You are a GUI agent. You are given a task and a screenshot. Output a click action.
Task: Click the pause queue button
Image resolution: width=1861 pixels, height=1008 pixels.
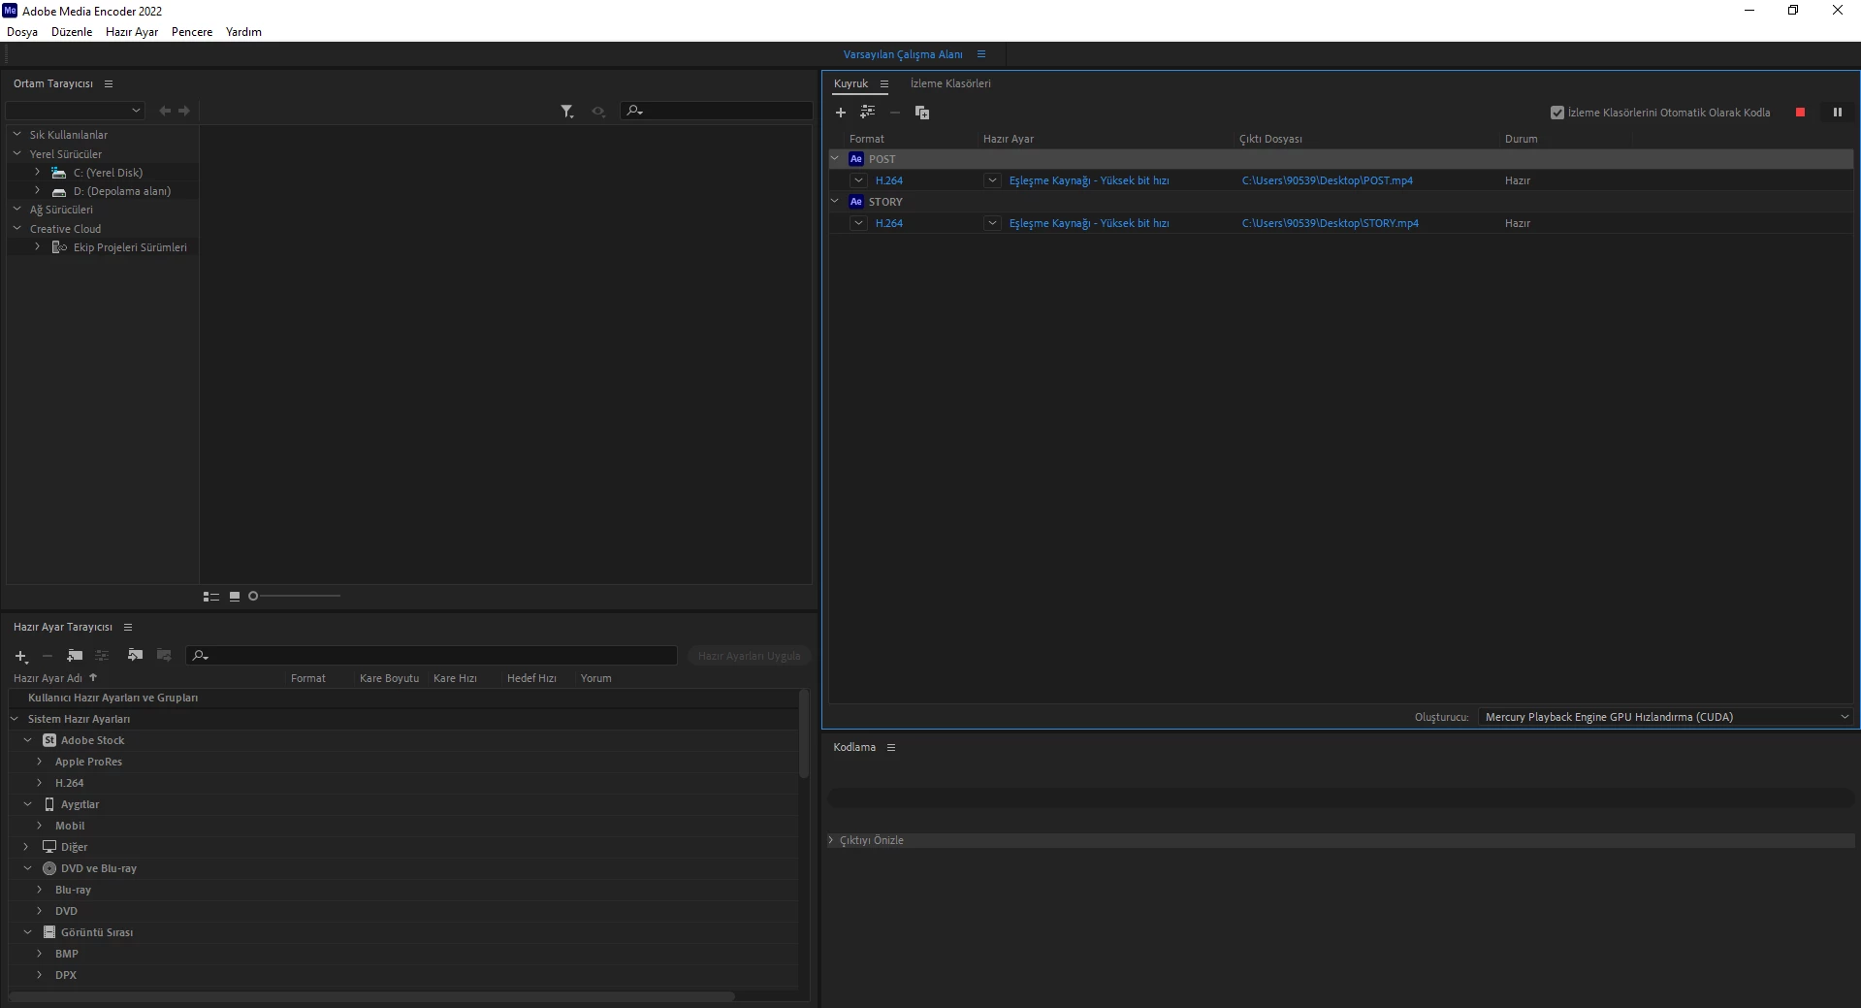coord(1837,113)
